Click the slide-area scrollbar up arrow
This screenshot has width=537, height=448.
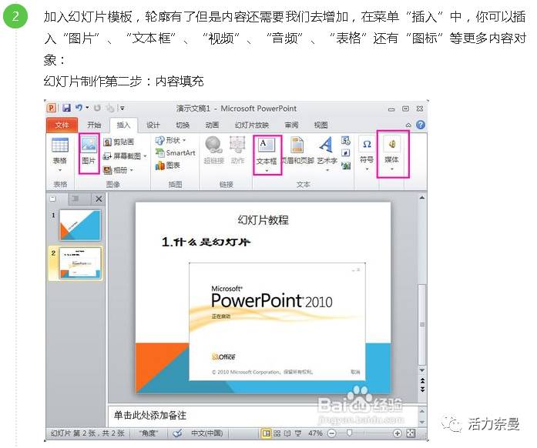(x=422, y=198)
